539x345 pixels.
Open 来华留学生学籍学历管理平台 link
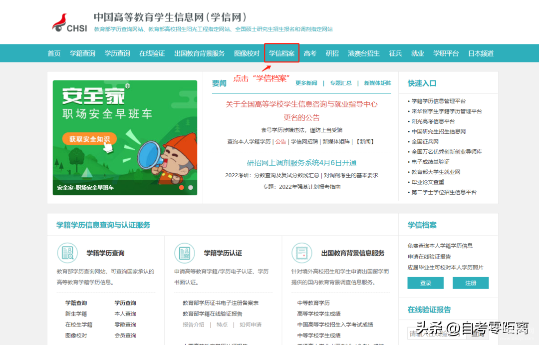447,111
